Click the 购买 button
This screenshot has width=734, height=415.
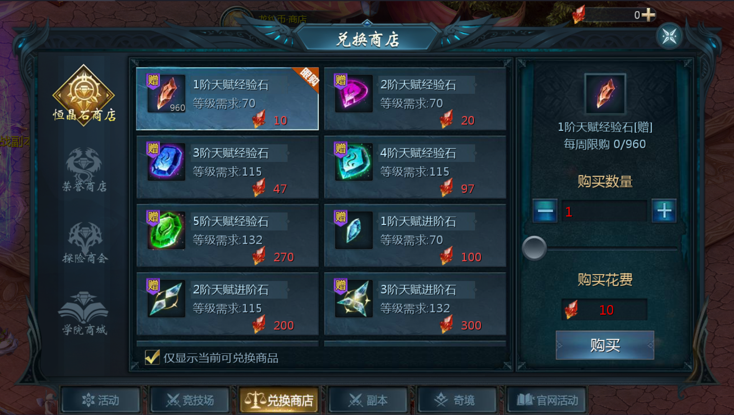tap(605, 345)
